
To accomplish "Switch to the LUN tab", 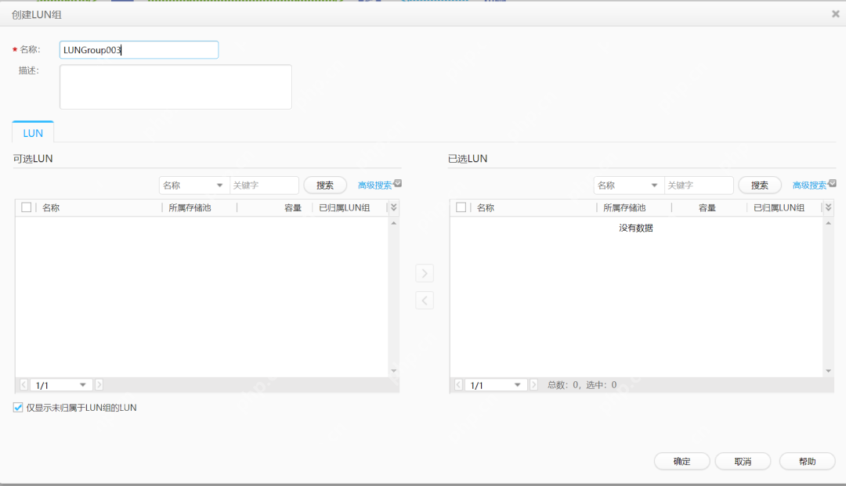I will [32, 133].
